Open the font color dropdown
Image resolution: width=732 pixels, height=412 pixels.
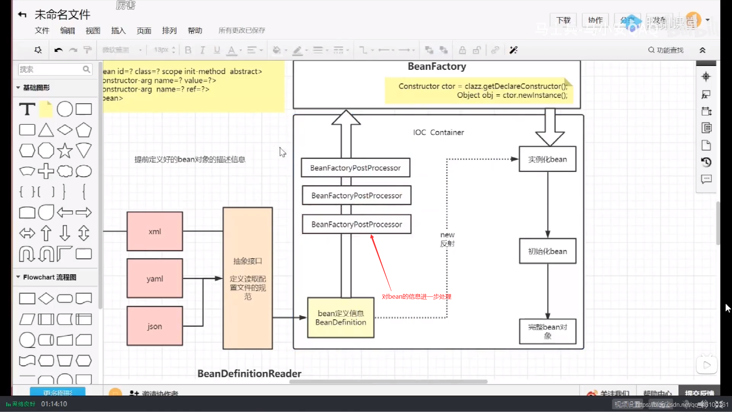234,50
